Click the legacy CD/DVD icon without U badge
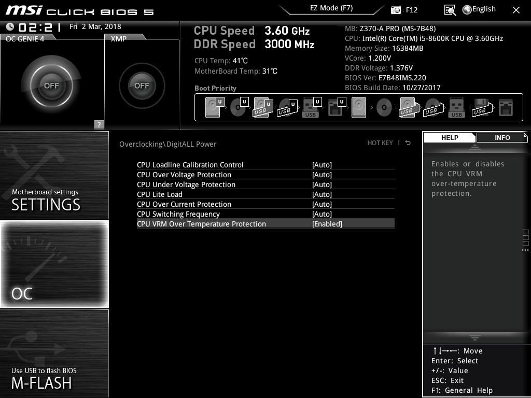The image size is (531, 398). [x=384, y=107]
